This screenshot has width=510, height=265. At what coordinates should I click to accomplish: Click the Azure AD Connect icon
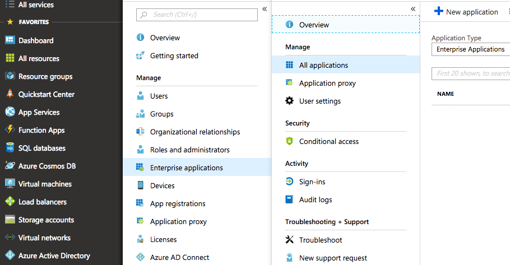140,257
